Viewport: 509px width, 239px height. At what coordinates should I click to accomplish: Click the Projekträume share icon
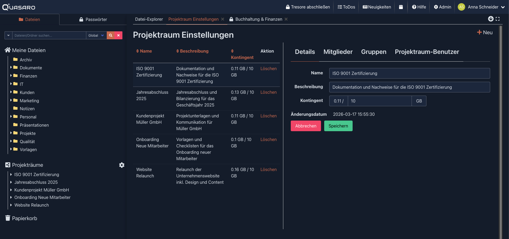8,165
